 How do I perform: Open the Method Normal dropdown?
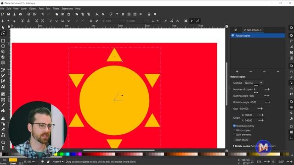(x=253, y=83)
